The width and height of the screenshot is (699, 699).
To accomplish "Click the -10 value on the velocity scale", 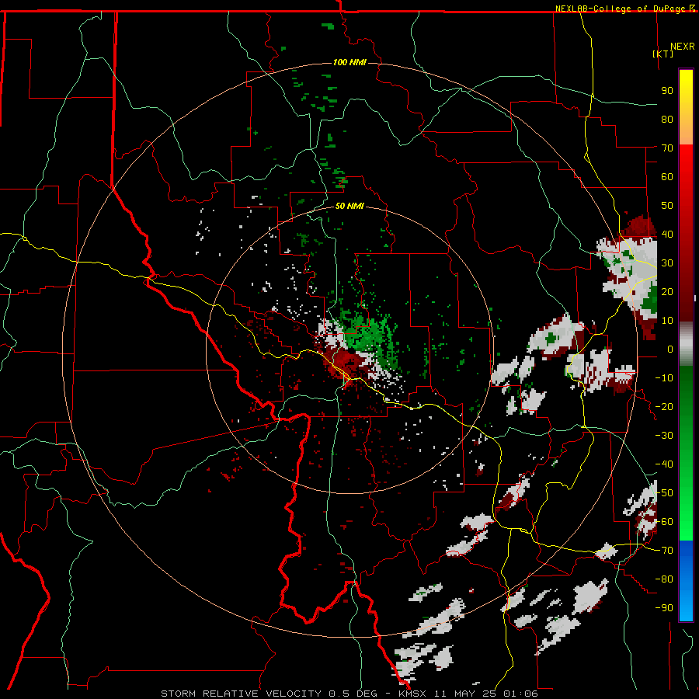I will 664,378.
